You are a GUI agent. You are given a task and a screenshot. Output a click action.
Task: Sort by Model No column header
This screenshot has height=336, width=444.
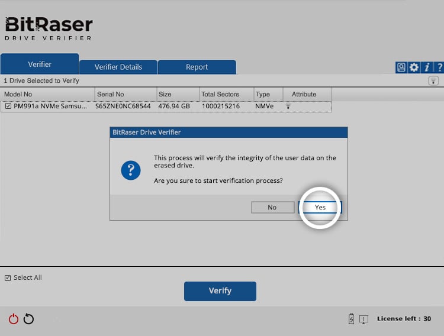tap(47, 94)
